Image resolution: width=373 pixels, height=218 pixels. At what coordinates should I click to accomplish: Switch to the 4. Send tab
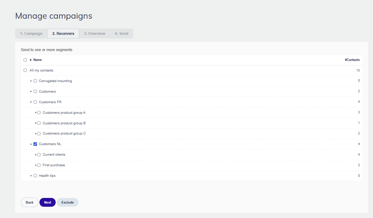121,33
